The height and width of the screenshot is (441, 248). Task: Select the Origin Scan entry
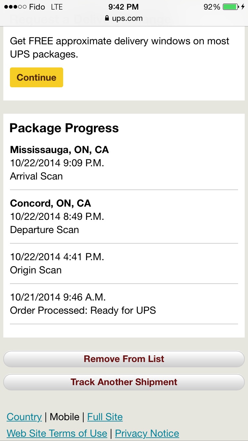coord(124,263)
